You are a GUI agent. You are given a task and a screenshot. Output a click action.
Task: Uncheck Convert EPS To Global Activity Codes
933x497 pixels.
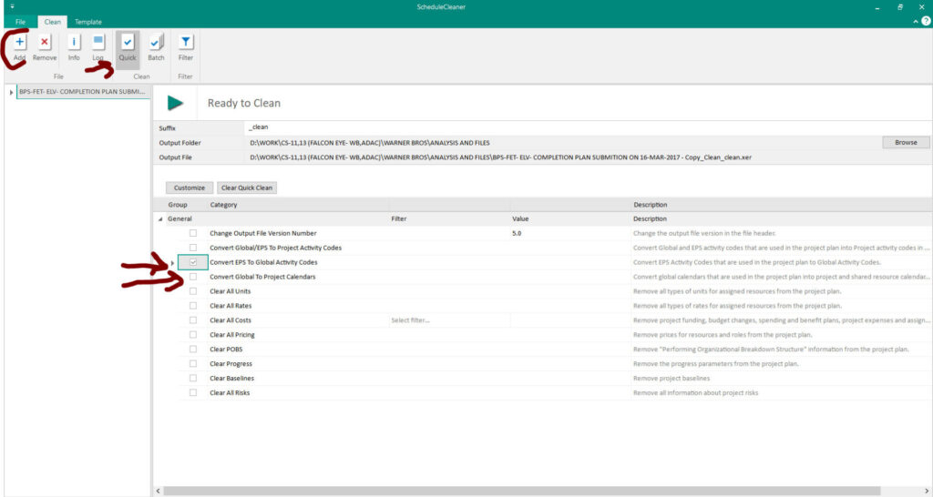(x=193, y=262)
